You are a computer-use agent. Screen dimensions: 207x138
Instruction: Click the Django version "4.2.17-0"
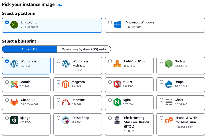[25, 122]
